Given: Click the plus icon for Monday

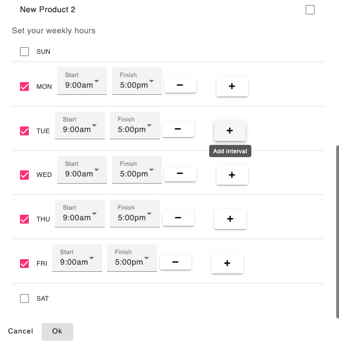Looking at the screenshot, I should [232, 87].
